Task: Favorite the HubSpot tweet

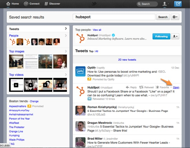Action: 162,87
